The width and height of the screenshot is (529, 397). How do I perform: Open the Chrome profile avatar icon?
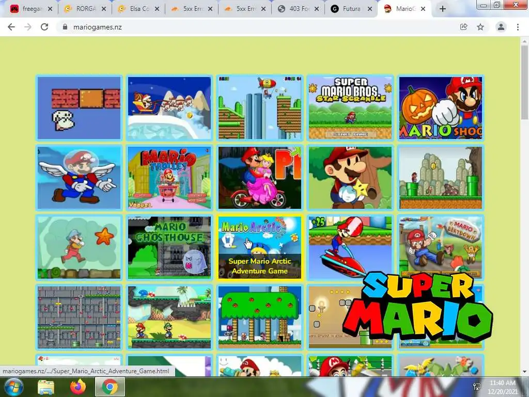[x=501, y=27]
